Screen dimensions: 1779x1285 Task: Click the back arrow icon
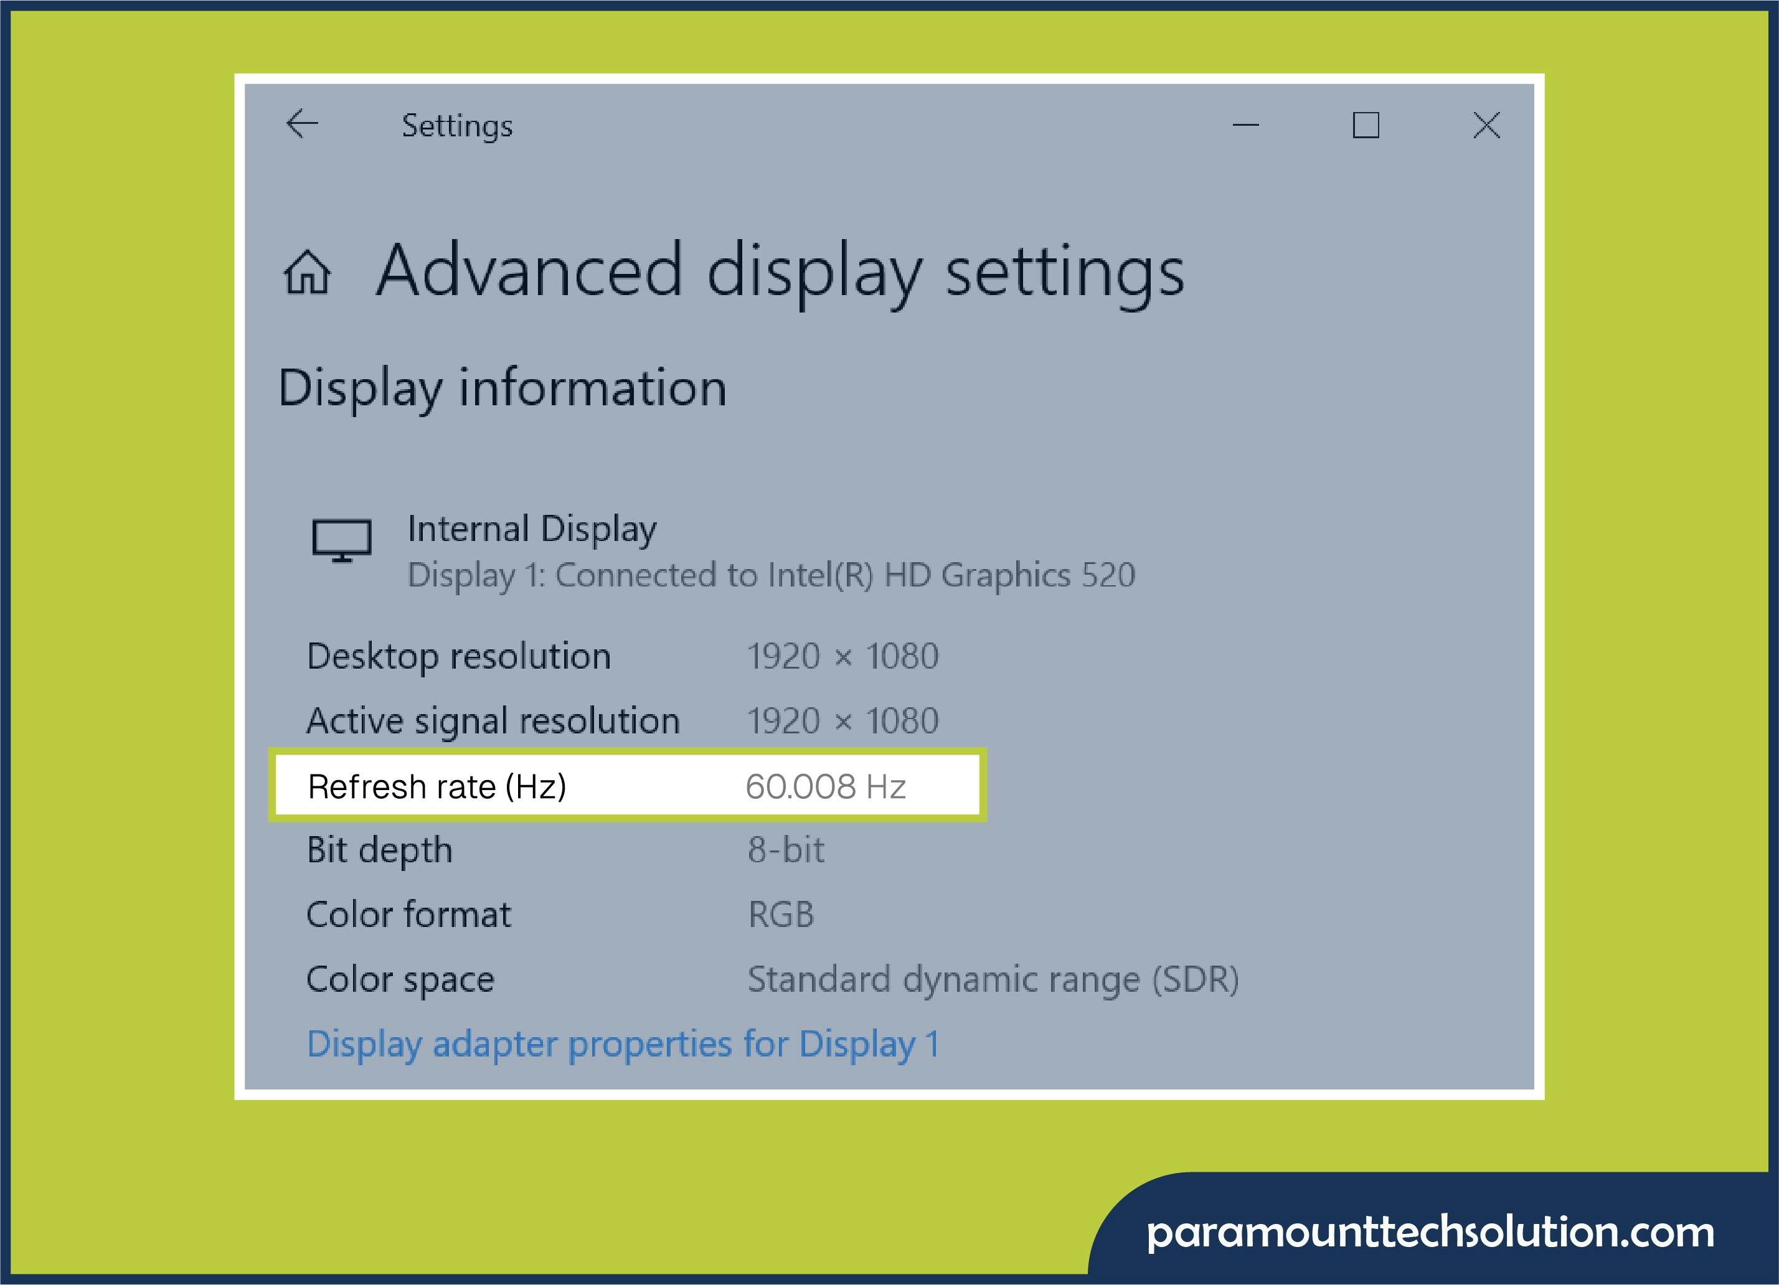pyautogui.click(x=302, y=124)
